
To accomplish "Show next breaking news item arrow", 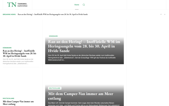I will (165, 14).
